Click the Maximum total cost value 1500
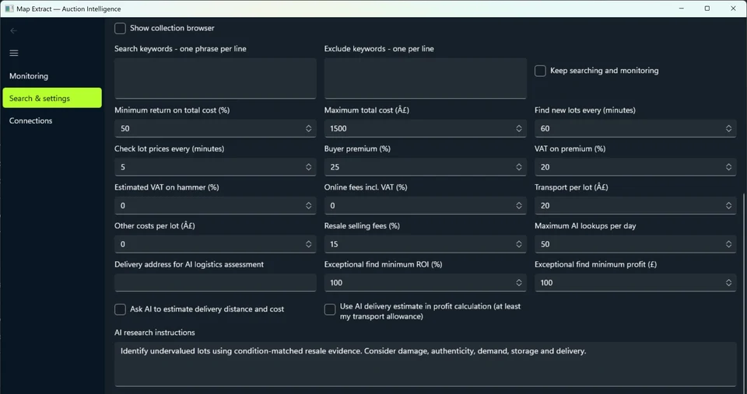747x394 pixels. pos(426,128)
